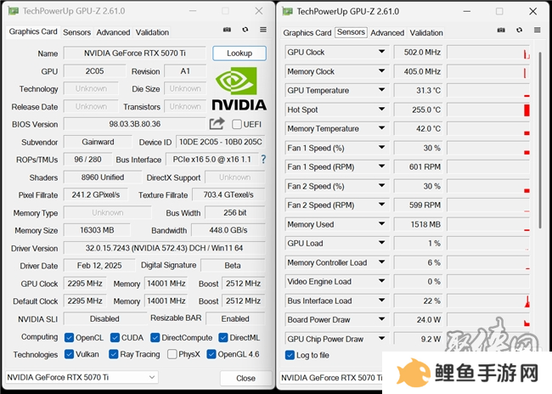The image size is (552, 394).
Task: Click screenshot camera icon in Sensors window
Action: (501, 30)
